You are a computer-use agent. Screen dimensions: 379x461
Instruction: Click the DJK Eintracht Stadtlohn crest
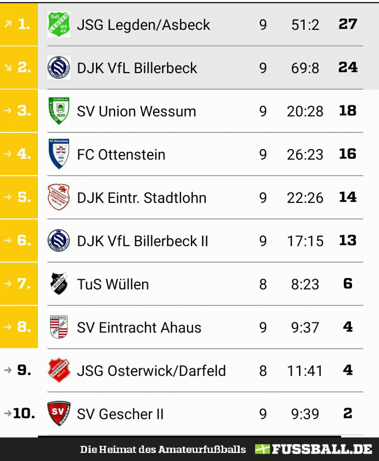59,197
